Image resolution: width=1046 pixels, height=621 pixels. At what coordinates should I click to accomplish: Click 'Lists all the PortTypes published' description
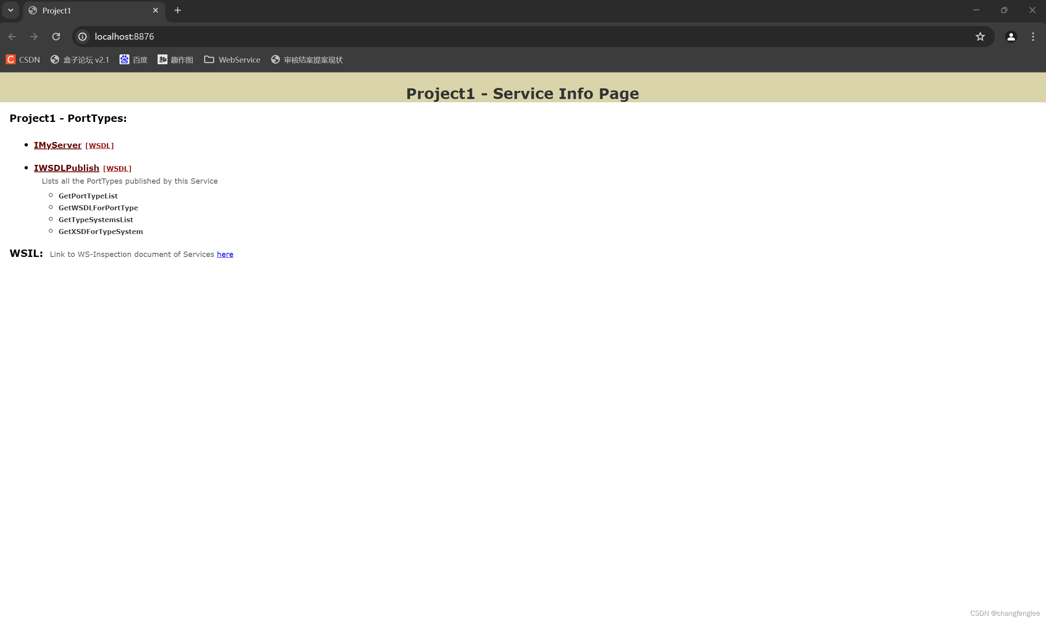[x=129, y=181]
